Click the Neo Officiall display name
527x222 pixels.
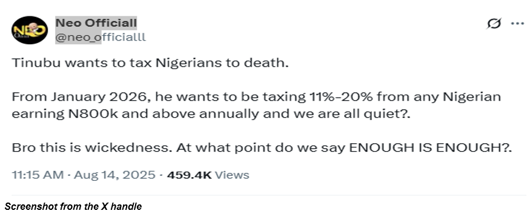[96, 23]
